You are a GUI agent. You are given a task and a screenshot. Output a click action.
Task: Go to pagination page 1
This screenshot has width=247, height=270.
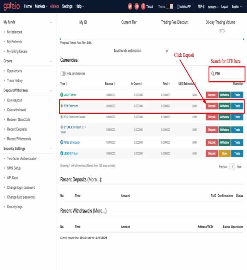coord(232,167)
